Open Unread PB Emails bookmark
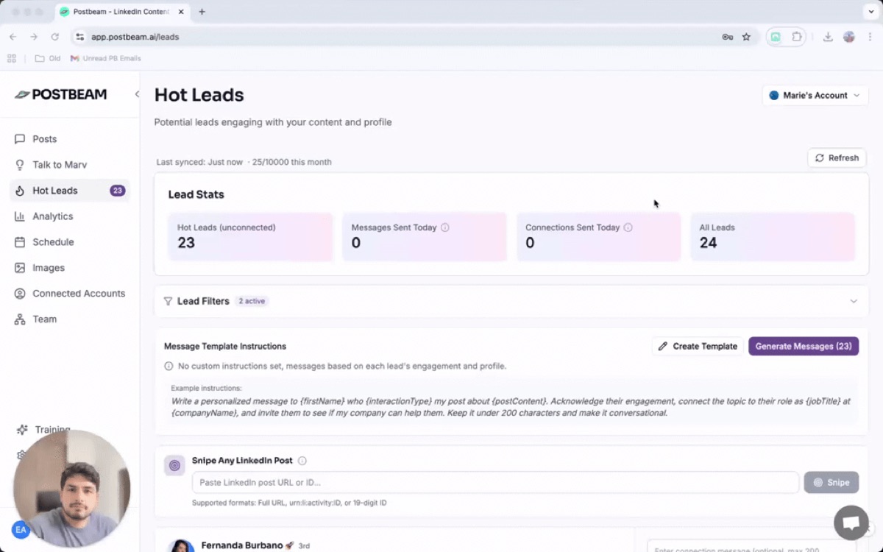The height and width of the screenshot is (552, 883). coord(105,58)
